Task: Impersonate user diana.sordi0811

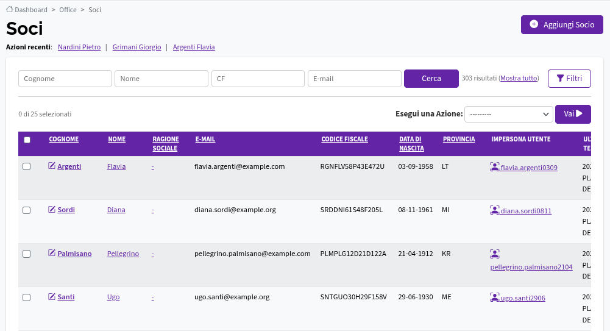Action: coord(526,211)
